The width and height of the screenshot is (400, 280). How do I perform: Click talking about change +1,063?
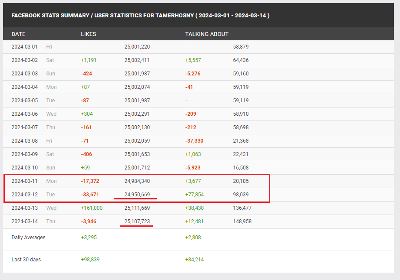click(x=193, y=154)
